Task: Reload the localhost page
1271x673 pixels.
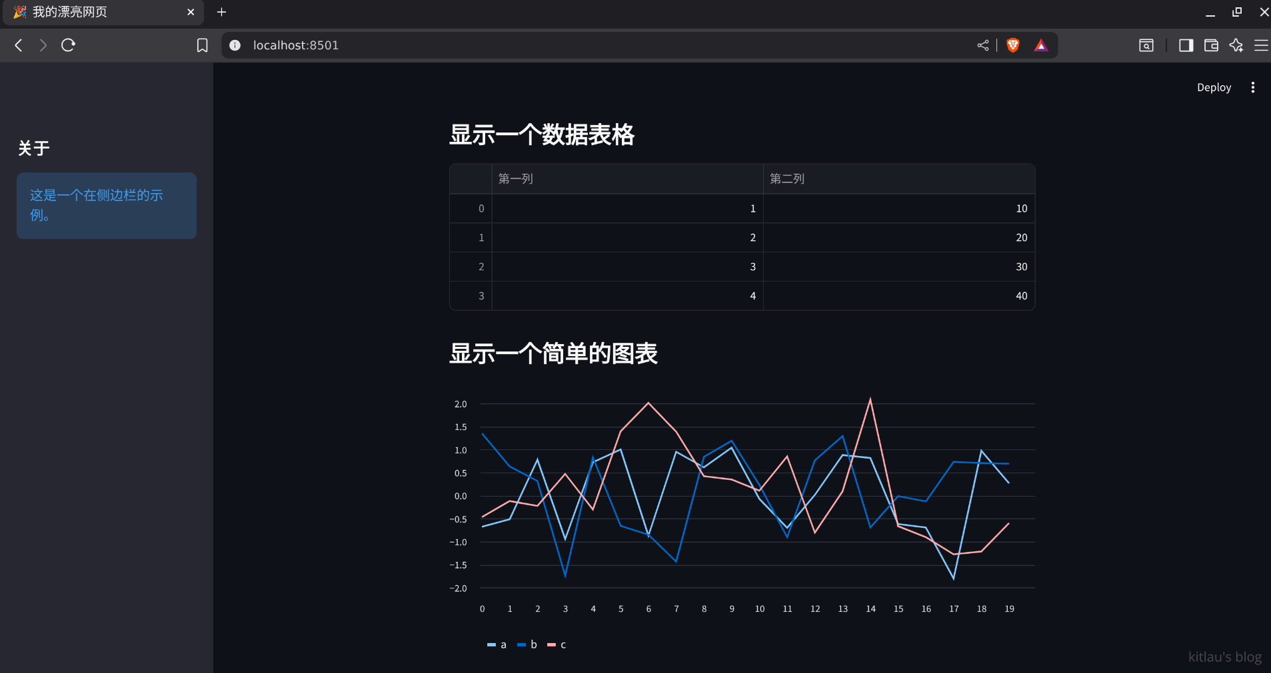Action: pyautogui.click(x=68, y=45)
